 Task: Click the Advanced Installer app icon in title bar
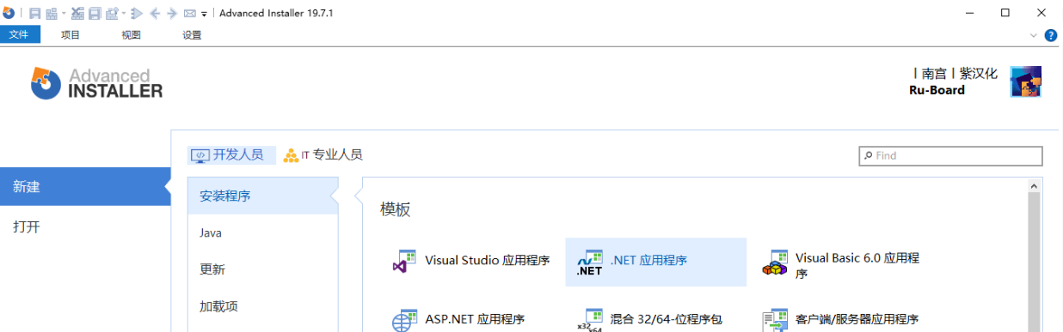coord(9,12)
